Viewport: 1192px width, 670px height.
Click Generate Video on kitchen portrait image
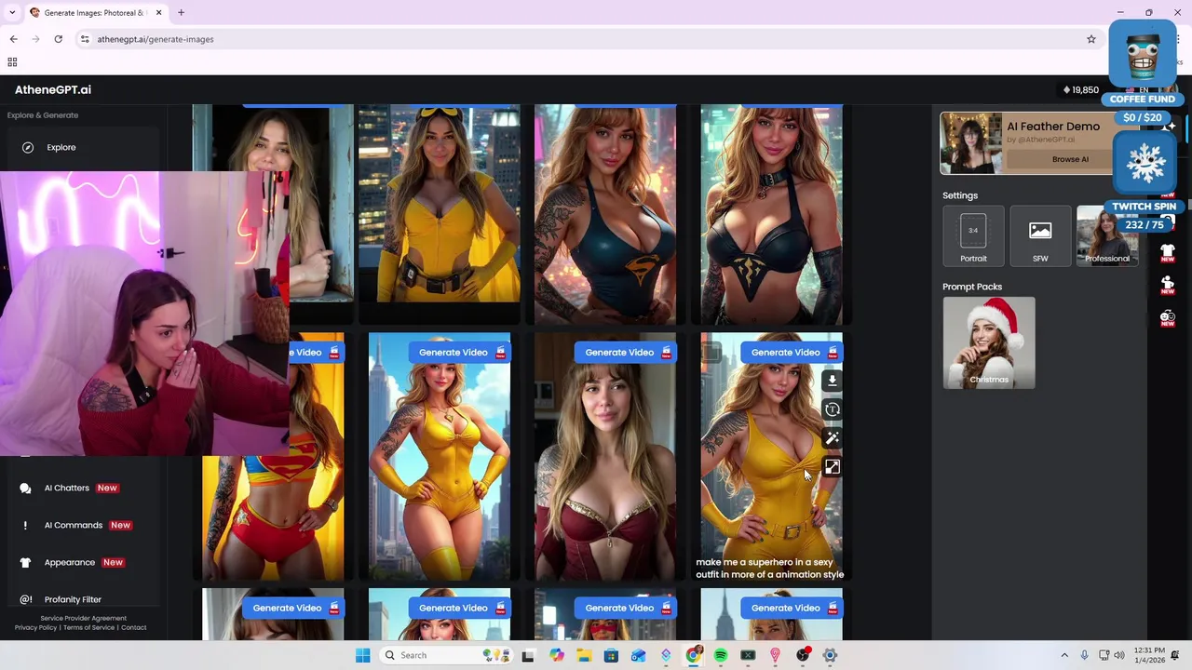click(624, 352)
